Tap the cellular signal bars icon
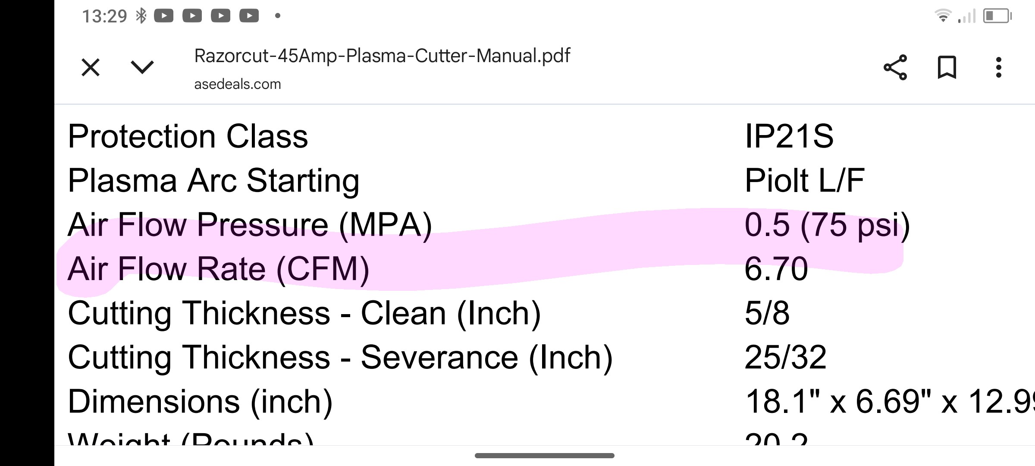 coord(967,16)
